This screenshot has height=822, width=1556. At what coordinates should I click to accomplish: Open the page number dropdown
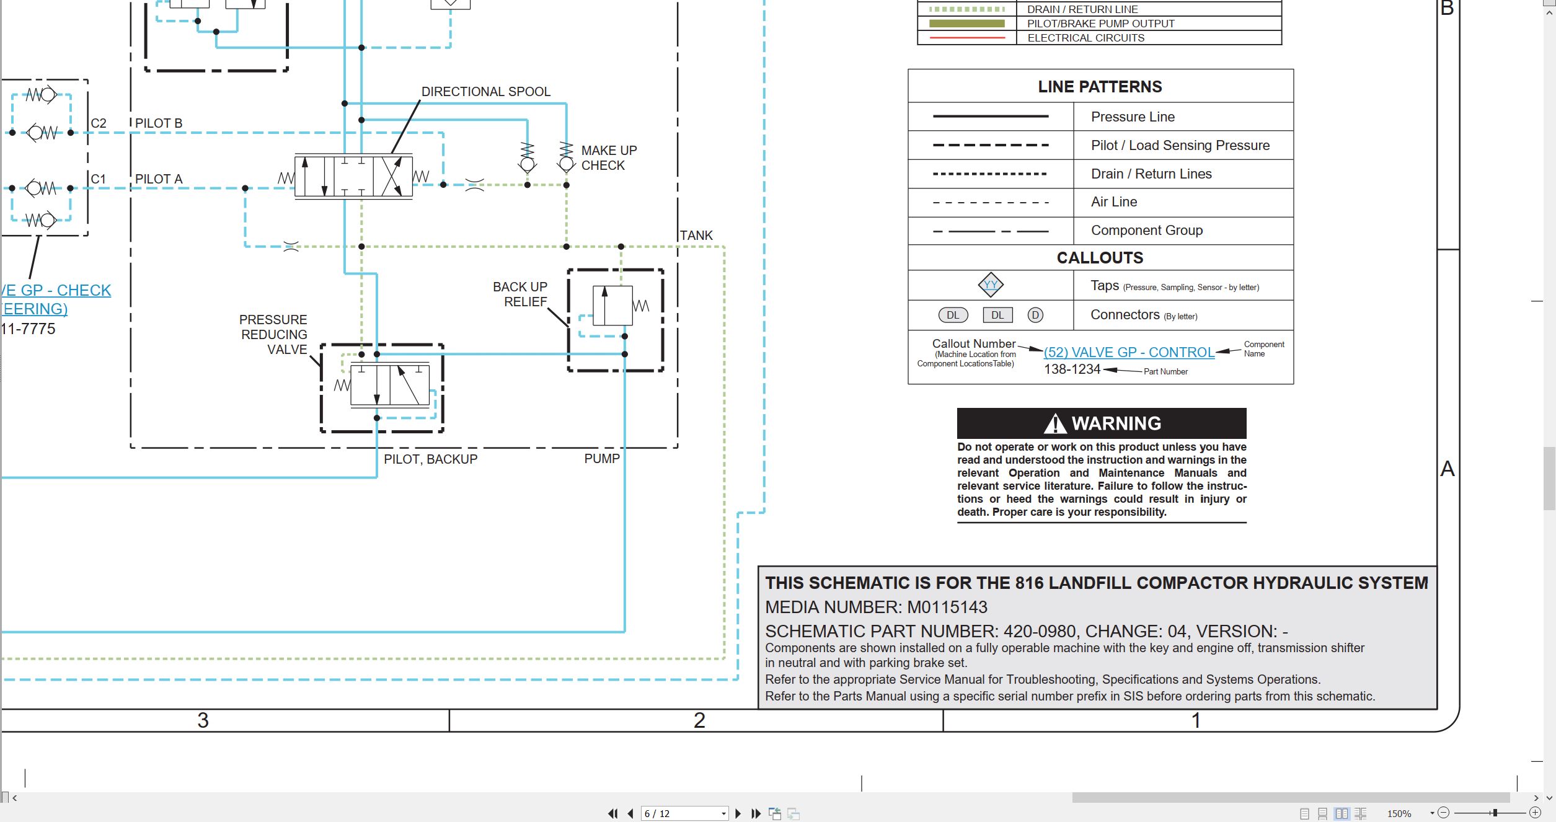click(x=723, y=814)
